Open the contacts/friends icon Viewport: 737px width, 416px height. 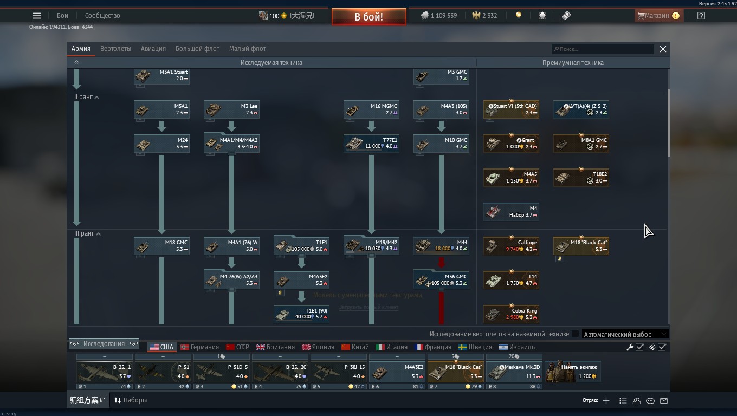click(637, 401)
